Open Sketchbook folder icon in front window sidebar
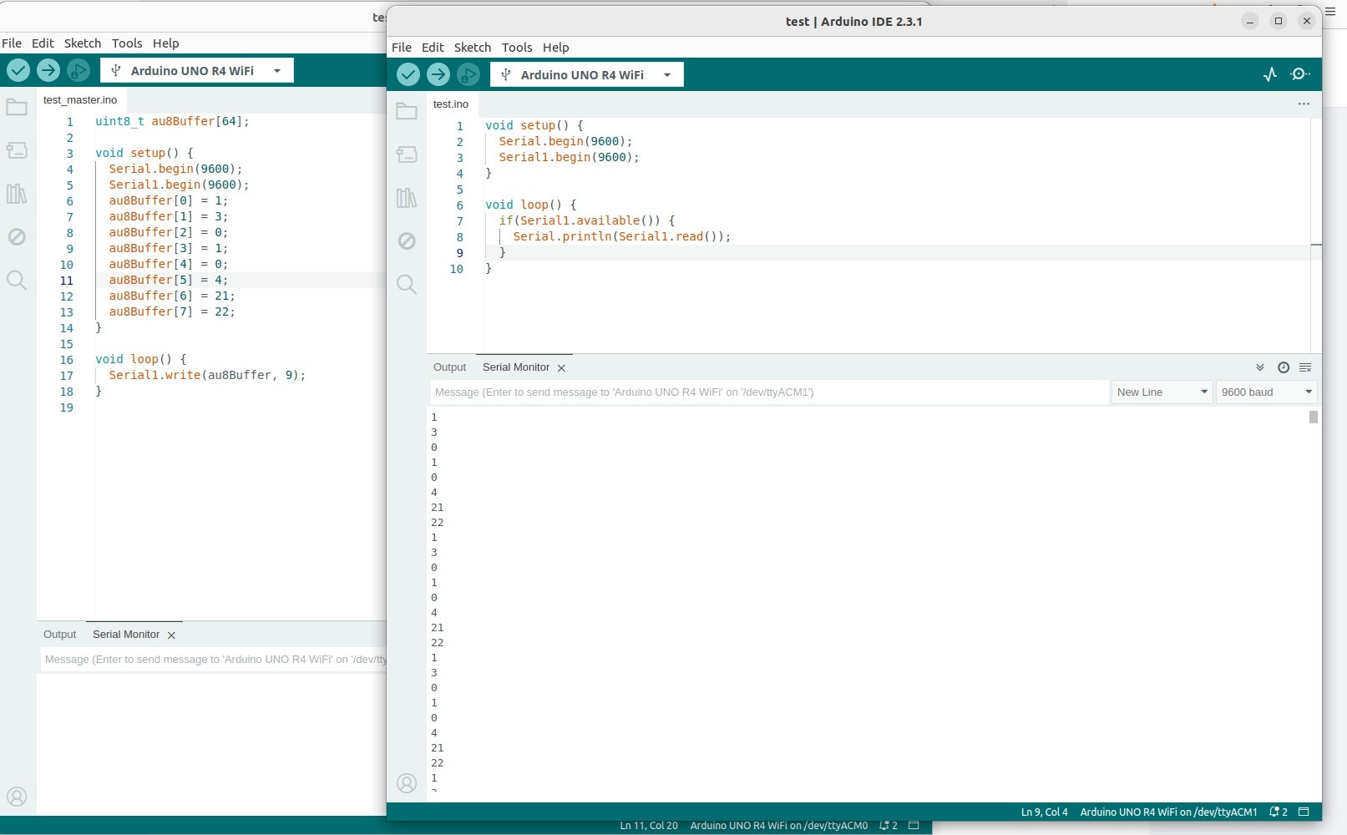The height and width of the screenshot is (835, 1347). pyautogui.click(x=407, y=111)
